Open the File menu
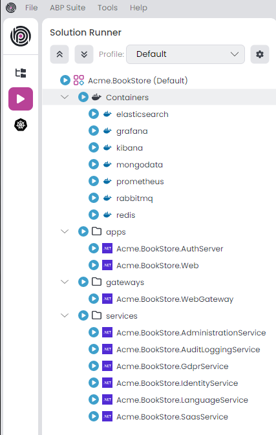The height and width of the screenshot is (435, 276). point(31,8)
